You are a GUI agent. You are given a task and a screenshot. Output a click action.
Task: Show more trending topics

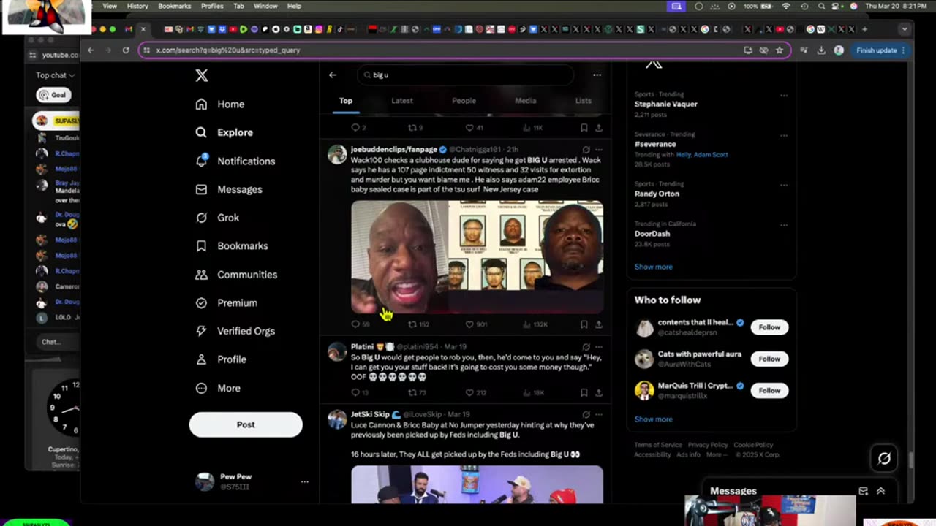[x=653, y=267]
